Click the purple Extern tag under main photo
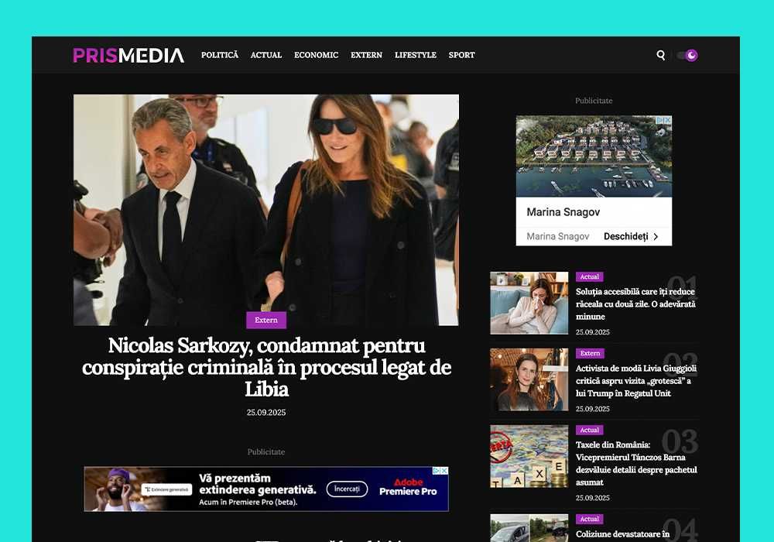This screenshot has height=542, width=774. click(266, 320)
